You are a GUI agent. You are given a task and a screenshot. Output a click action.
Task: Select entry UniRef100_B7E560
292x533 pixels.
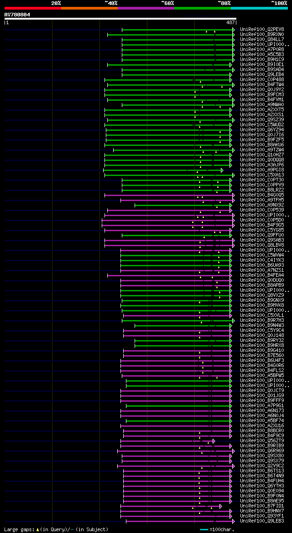[262, 355]
